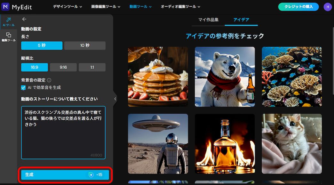Click the credit shield icon in 生成 button
Image resolution: width=334 pixels, height=185 pixels.
pos(91,175)
